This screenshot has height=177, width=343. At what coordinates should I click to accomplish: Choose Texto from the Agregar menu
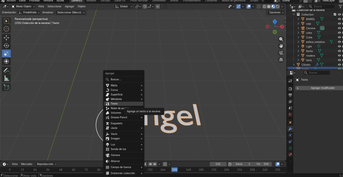(114, 104)
